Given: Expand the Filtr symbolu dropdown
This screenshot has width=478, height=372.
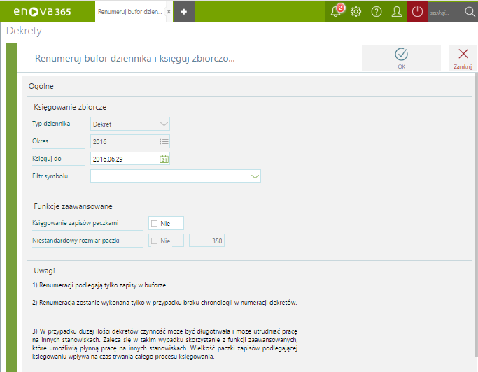Looking at the screenshot, I should (255, 176).
